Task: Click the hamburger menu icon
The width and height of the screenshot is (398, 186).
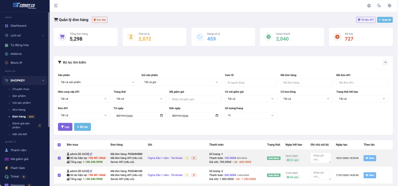Action: (56, 5)
